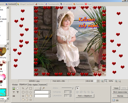Click the Mind visszavonása button
128x103 pixels.
[x=120, y=92]
